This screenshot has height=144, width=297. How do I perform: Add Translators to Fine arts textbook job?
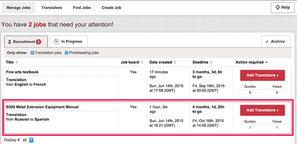262,75
